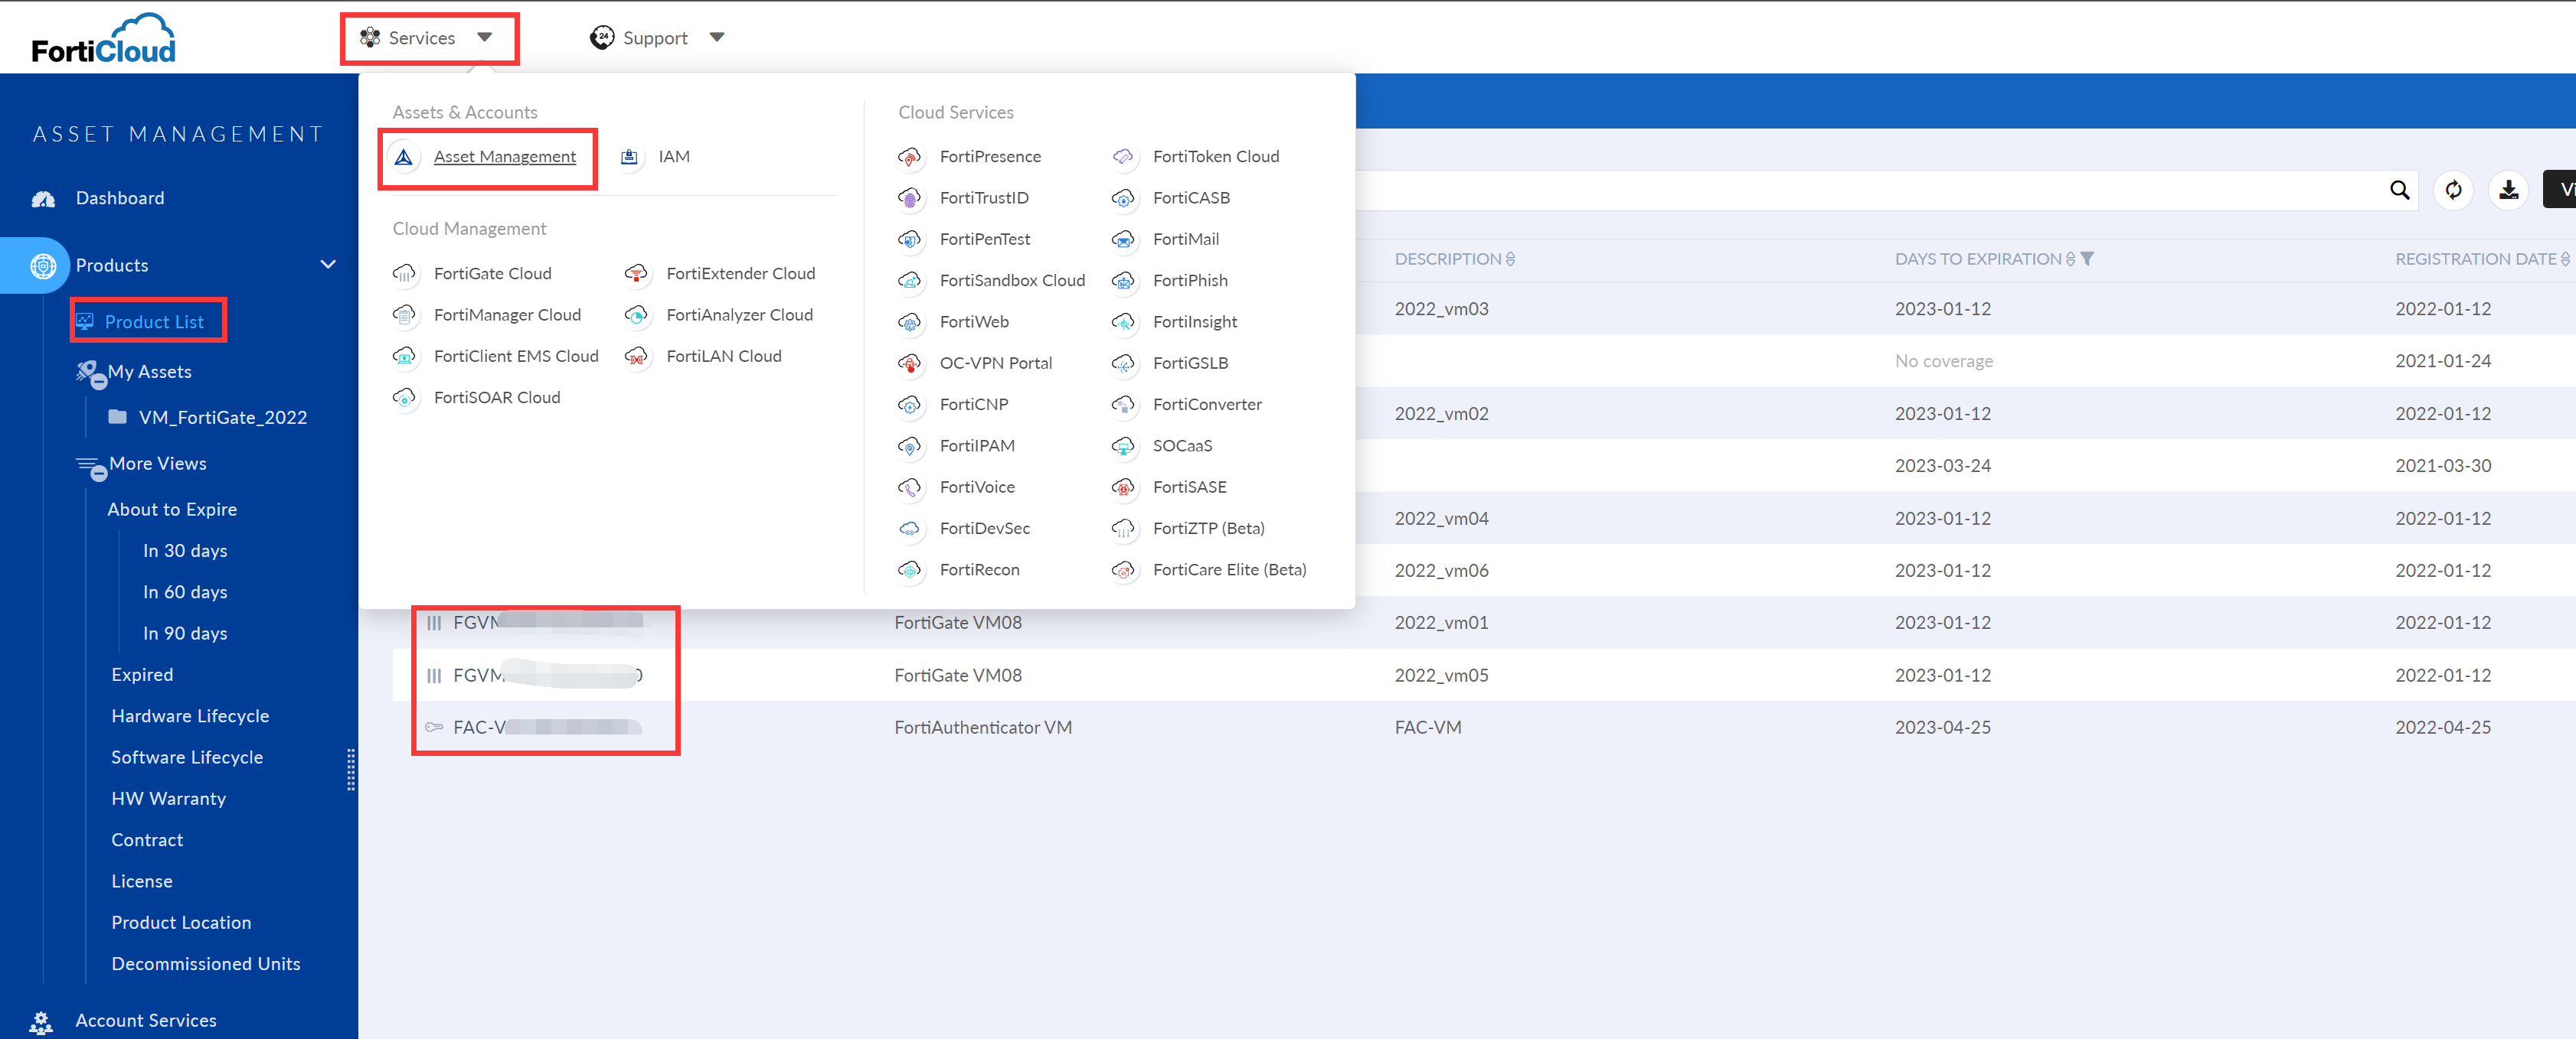
Task: Open the Hardware Lifecycle view
Action: tap(190, 715)
